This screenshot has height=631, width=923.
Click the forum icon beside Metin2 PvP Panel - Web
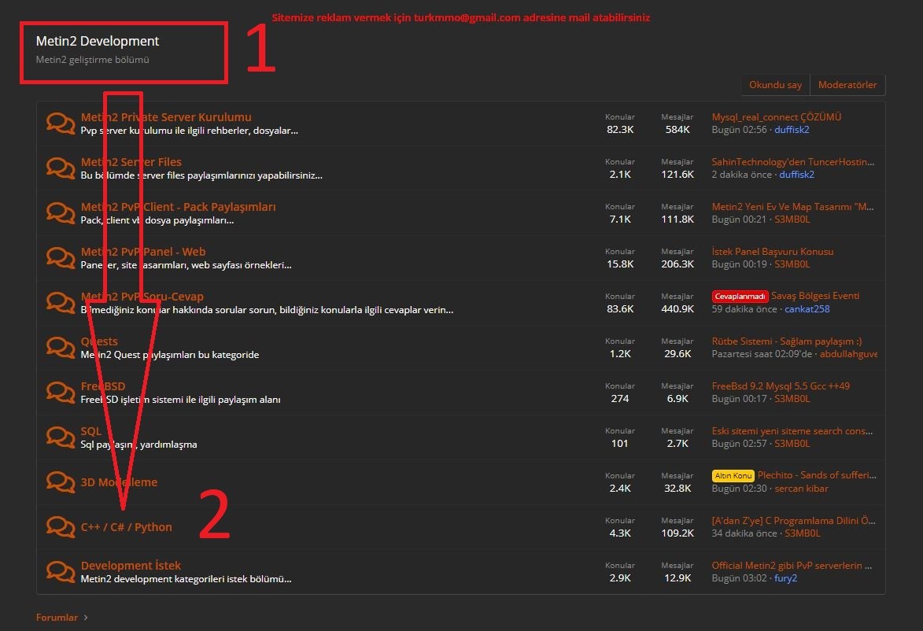point(61,257)
